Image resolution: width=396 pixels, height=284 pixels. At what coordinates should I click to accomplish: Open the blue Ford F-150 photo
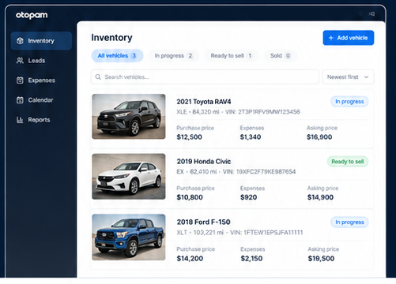129,237
